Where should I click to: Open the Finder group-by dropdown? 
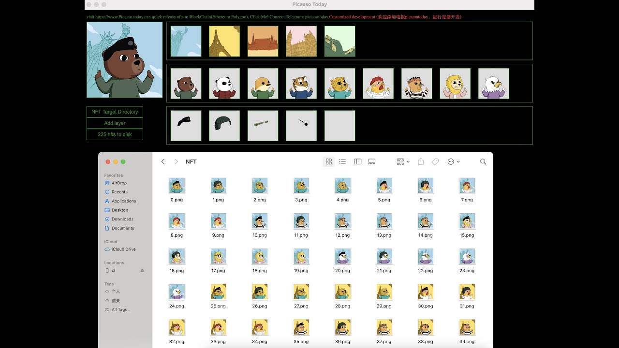[x=403, y=161]
